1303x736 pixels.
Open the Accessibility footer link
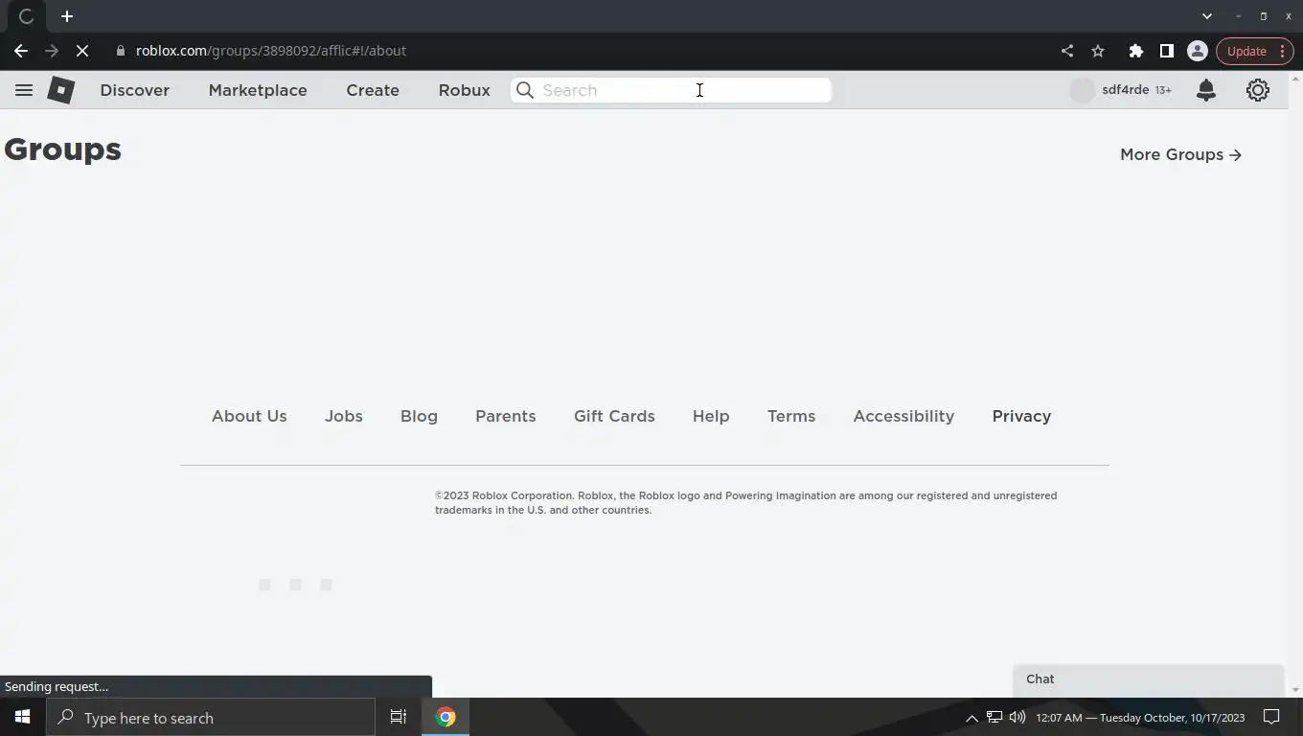[x=903, y=416]
